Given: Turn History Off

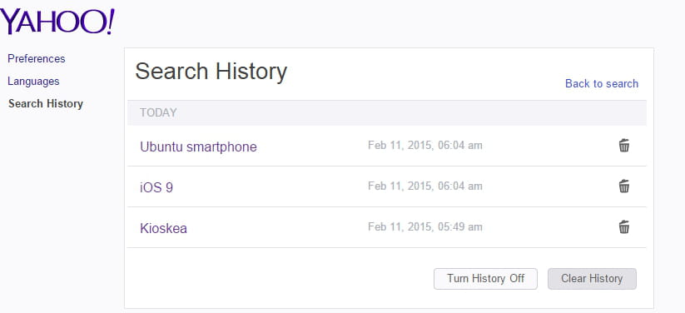Looking at the screenshot, I should coord(485,279).
